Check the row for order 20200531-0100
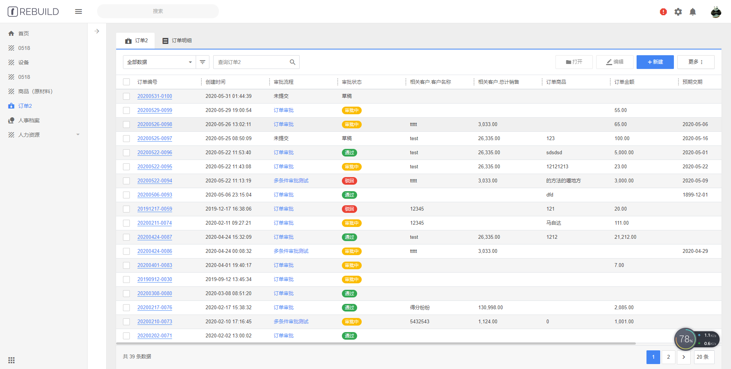The image size is (731, 369). (x=126, y=96)
